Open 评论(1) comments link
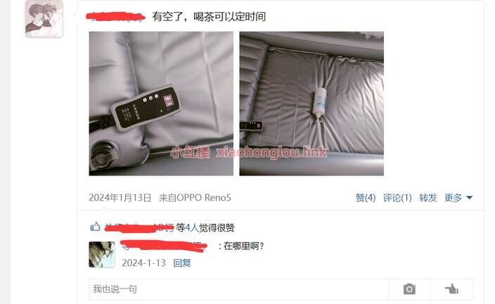Screen dimensions: 495x304 tap(397, 198)
